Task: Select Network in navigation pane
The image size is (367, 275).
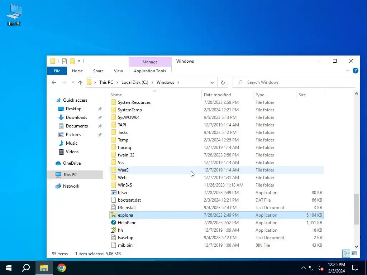Action: tap(71, 186)
